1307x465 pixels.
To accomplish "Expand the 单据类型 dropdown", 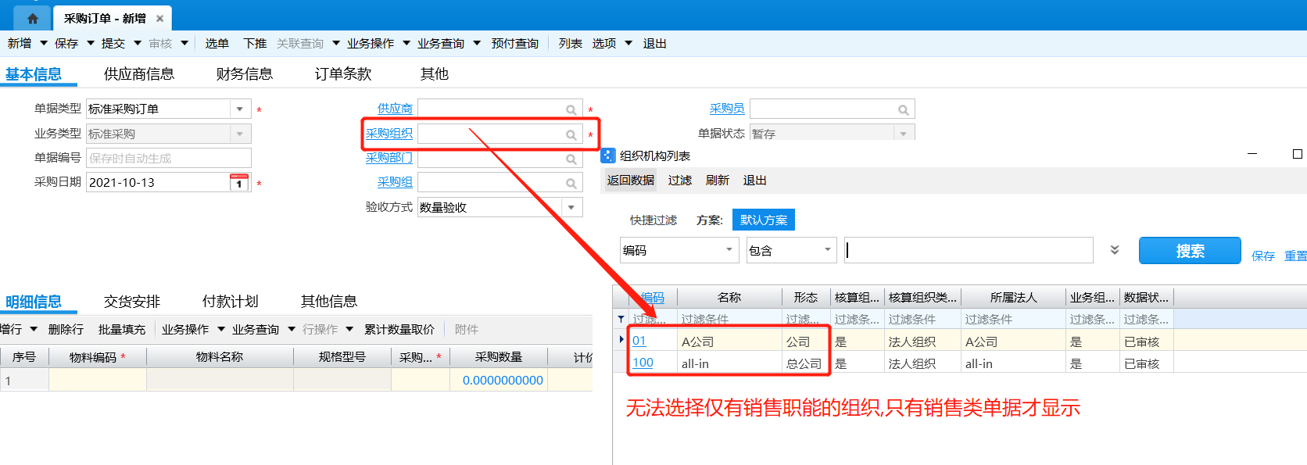I will [240, 109].
